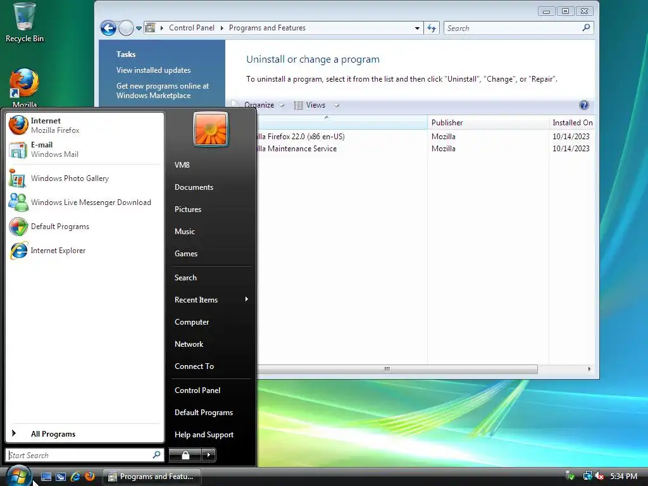648x486 pixels.
Task: Open Mozilla Firefox from Start menu Internet entry
Action: pyautogui.click(x=85, y=125)
